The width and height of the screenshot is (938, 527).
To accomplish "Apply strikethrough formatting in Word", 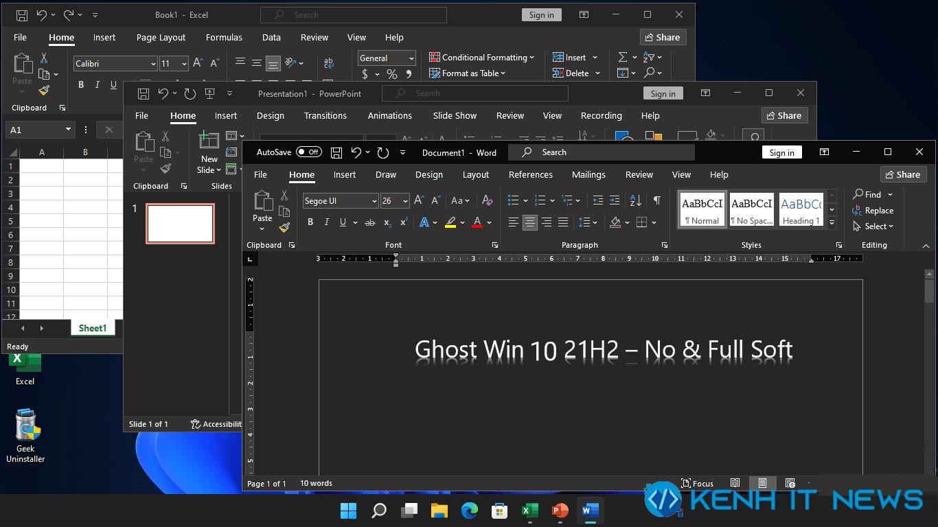I will pos(370,222).
